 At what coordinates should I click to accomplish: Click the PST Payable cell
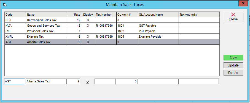[x=158, y=31]
